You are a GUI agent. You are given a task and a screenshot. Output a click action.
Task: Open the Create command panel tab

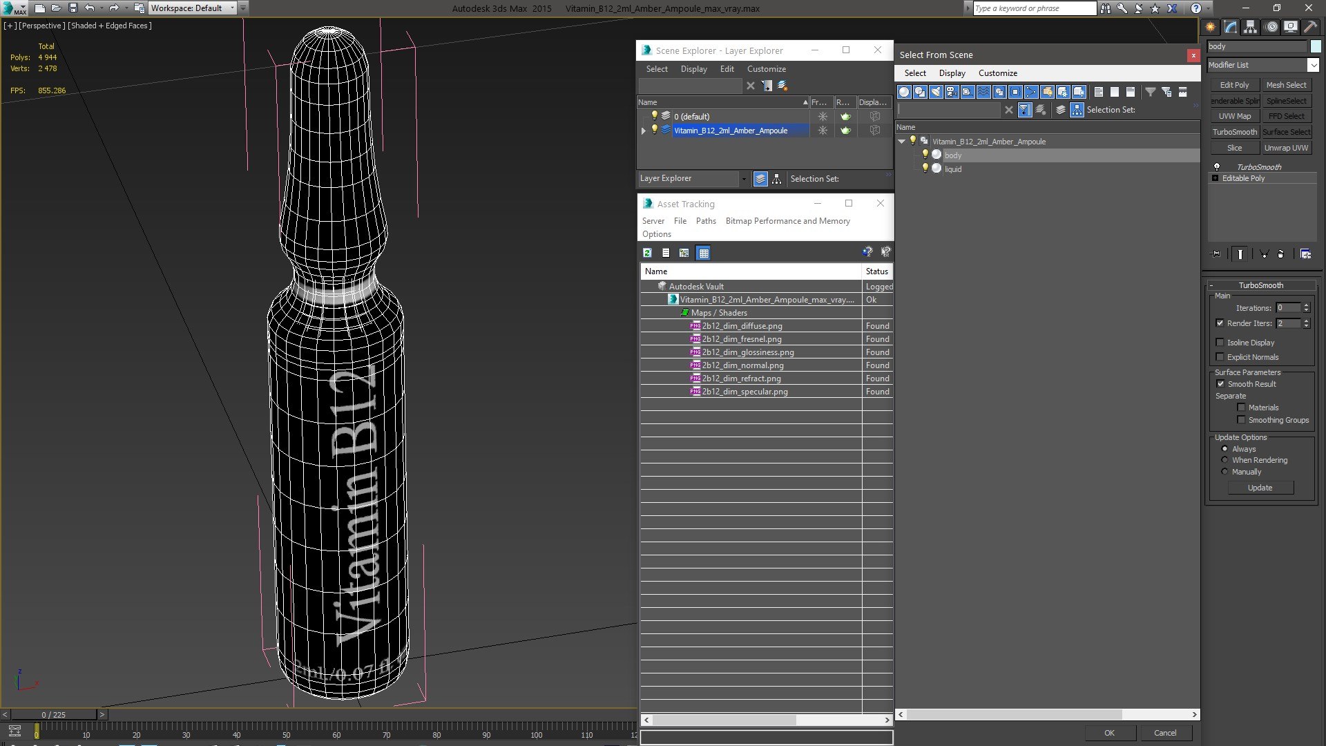click(1211, 27)
